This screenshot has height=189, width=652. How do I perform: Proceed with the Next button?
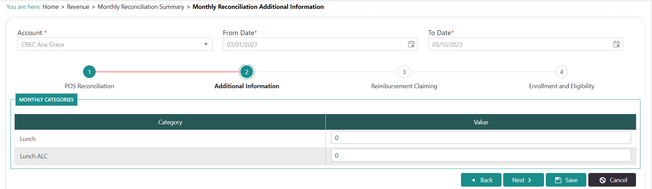[523, 180]
